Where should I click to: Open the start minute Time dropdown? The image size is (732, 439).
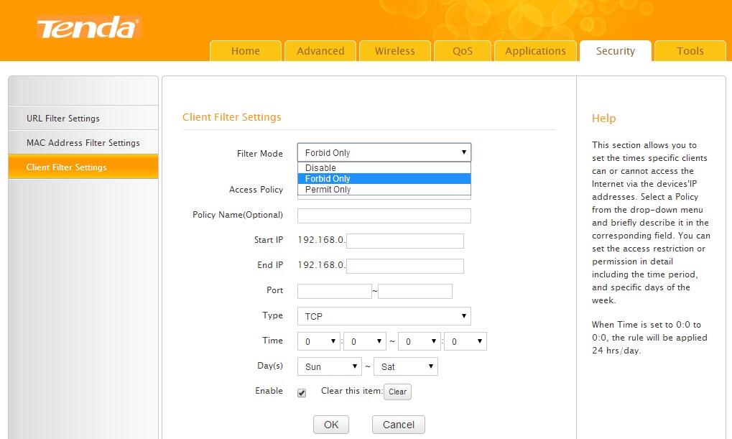coord(365,341)
